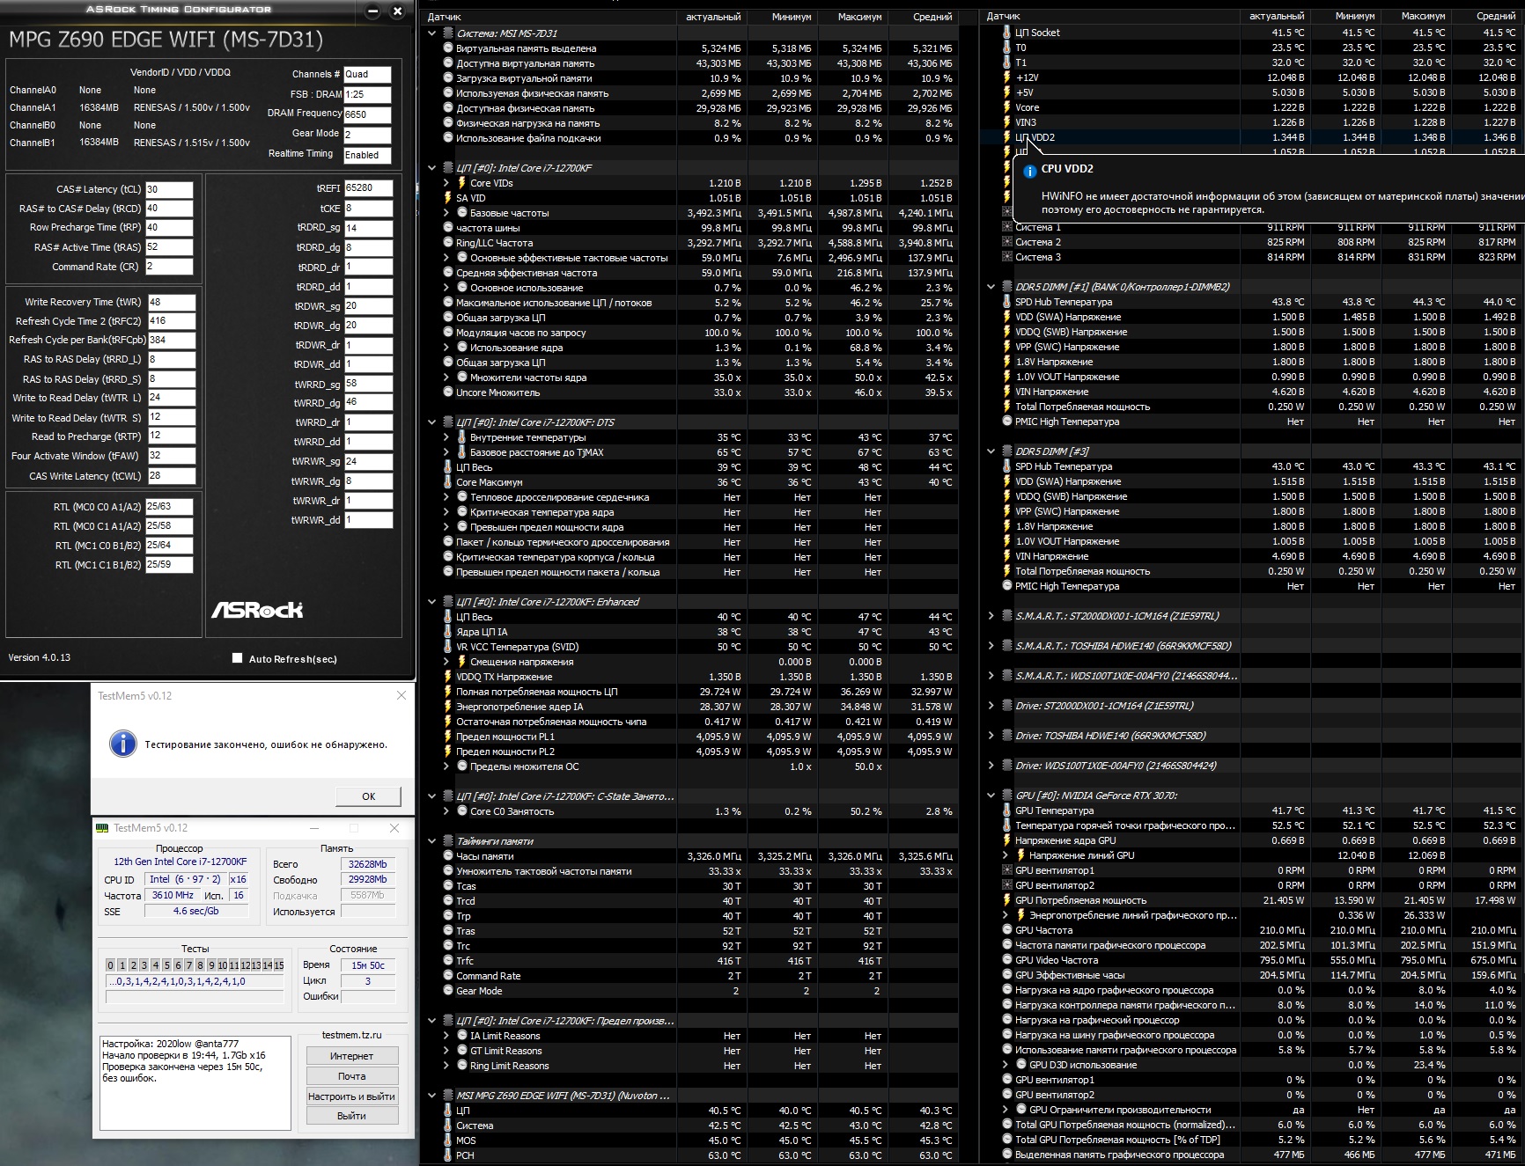Click the thermometer icon next to MOS
1525x1166 pixels.
click(x=447, y=1140)
